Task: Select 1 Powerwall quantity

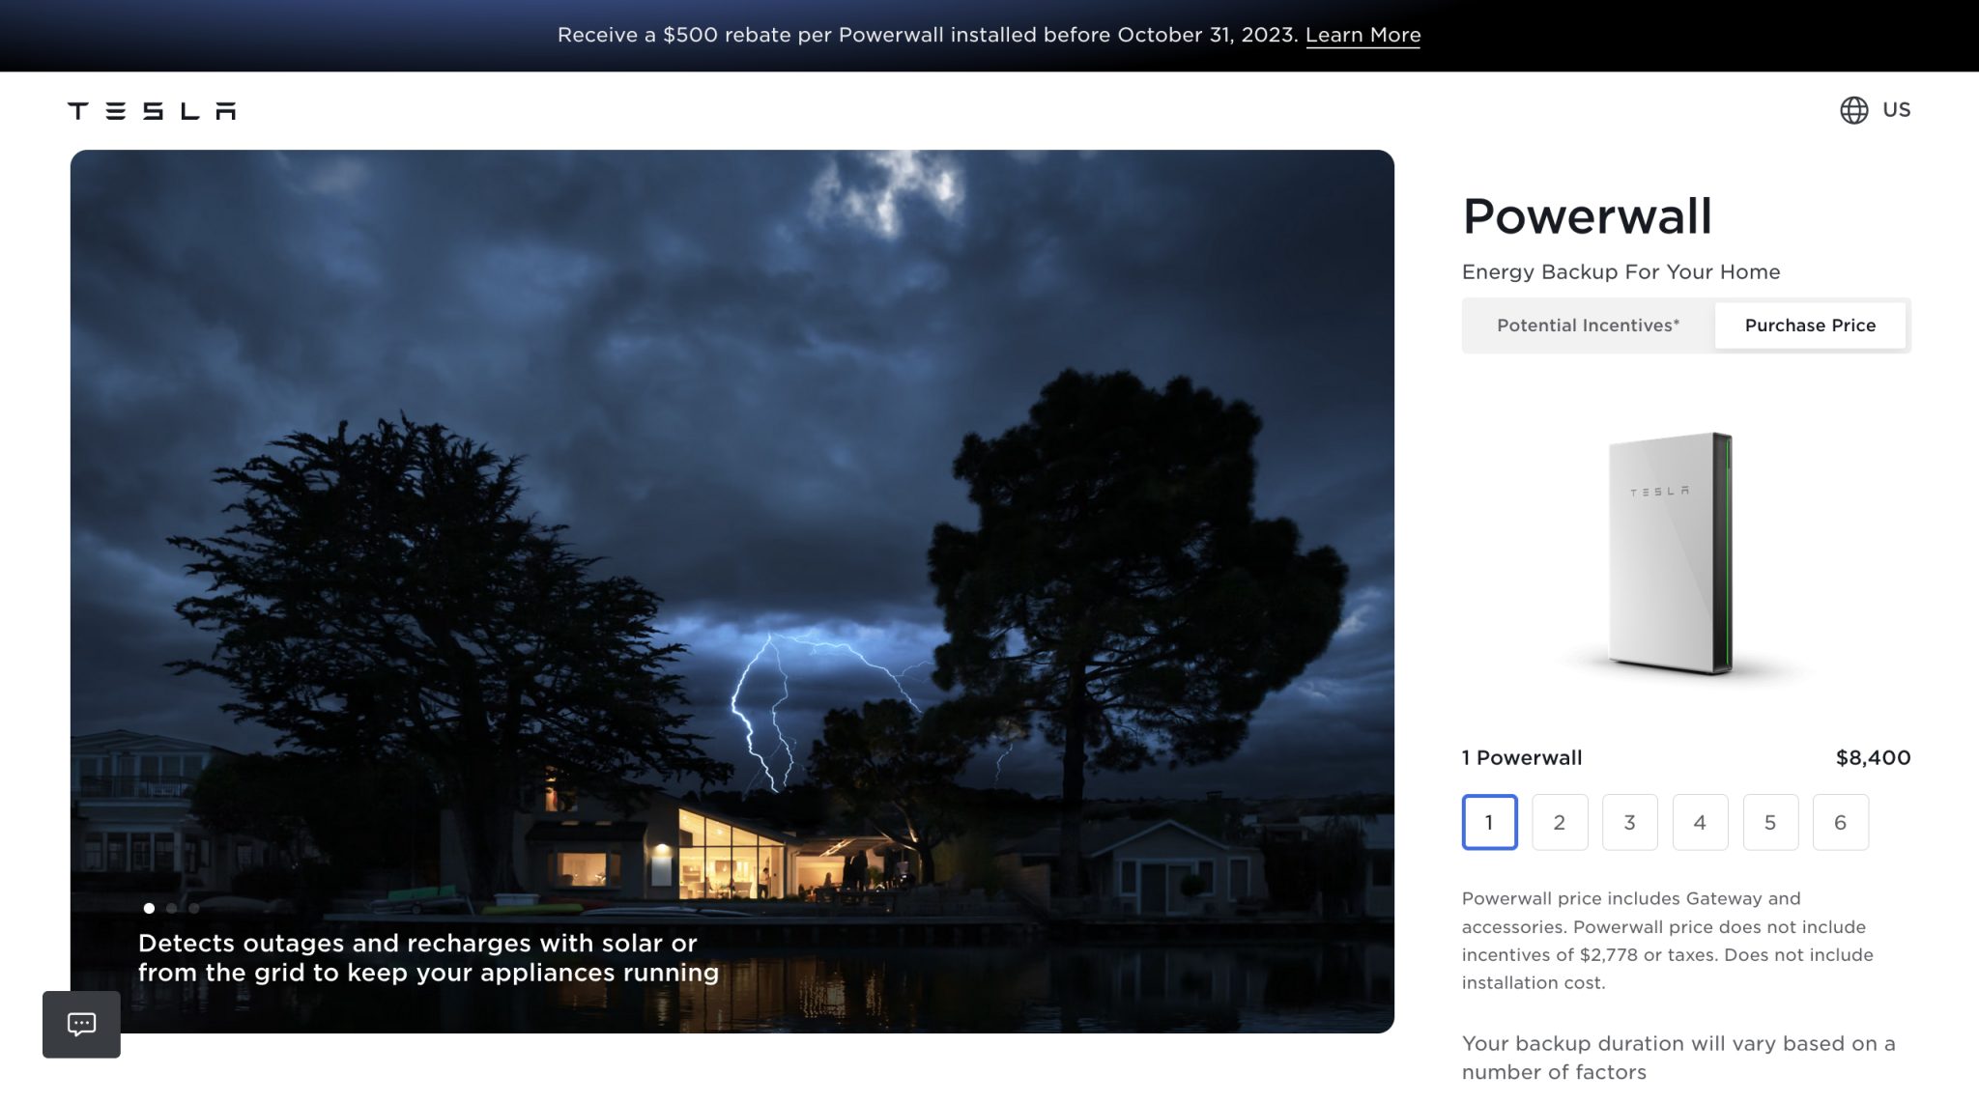Action: point(1489,822)
